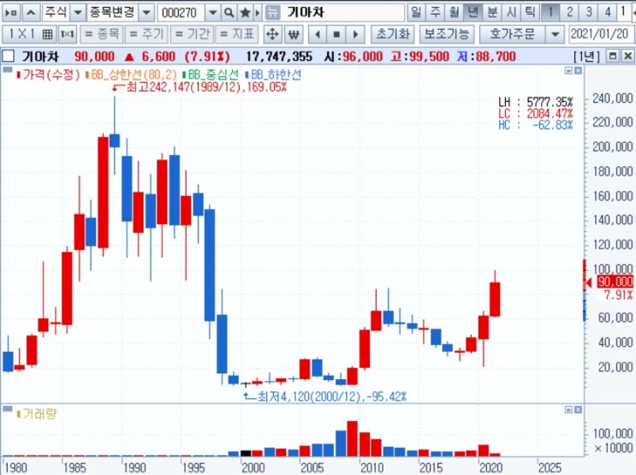
Task: Select the 년 yearly period tab
Action: tap(473, 12)
